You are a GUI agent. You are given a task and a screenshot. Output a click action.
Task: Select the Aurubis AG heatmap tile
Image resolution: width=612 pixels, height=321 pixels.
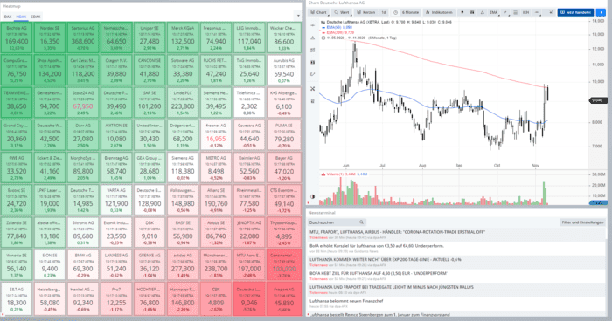[284, 70]
